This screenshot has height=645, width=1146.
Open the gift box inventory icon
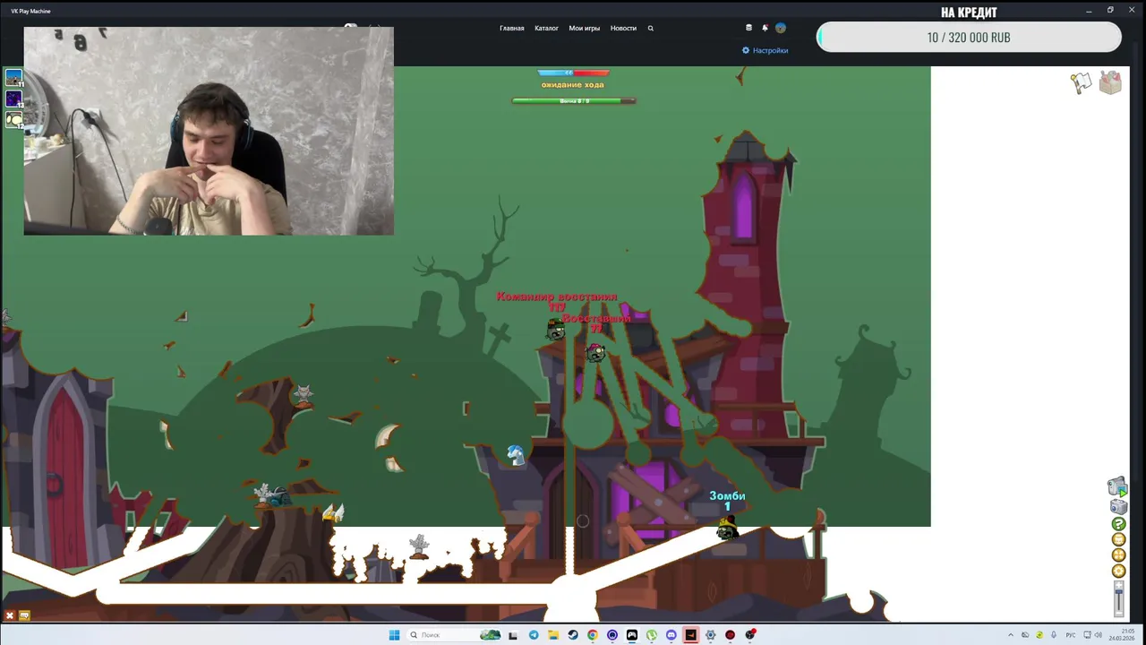tap(1110, 82)
